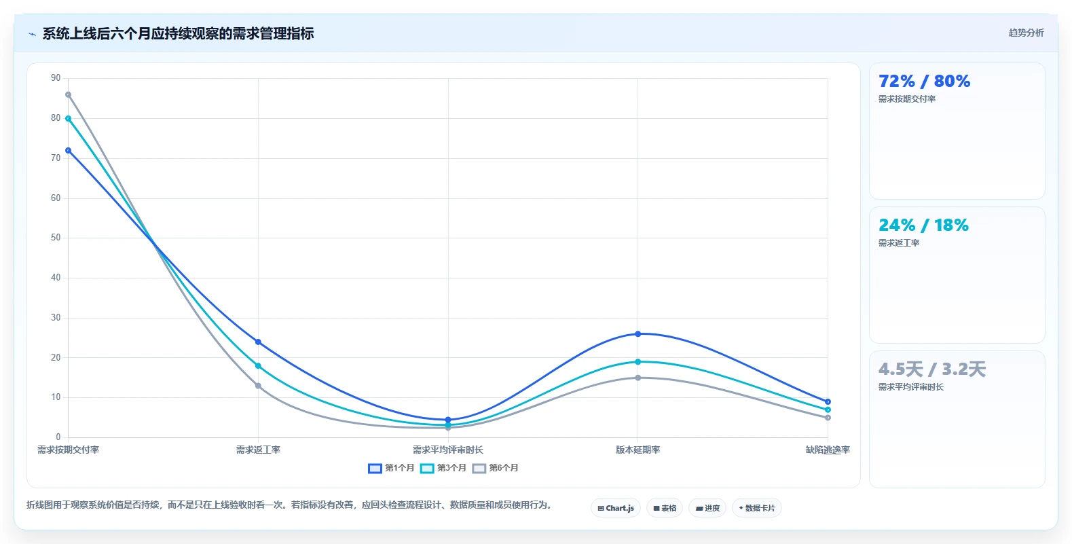
Task: Click the 表格 tag
Action: coord(665,508)
